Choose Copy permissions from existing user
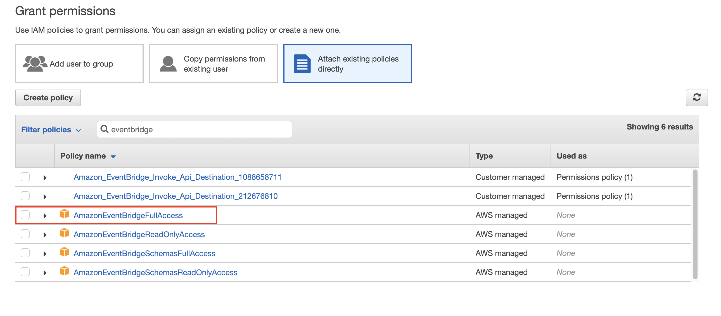This screenshot has height=316, width=721. [213, 63]
